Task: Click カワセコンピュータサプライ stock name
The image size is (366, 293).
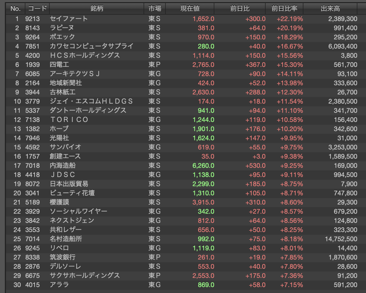Action: coord(92,46)
